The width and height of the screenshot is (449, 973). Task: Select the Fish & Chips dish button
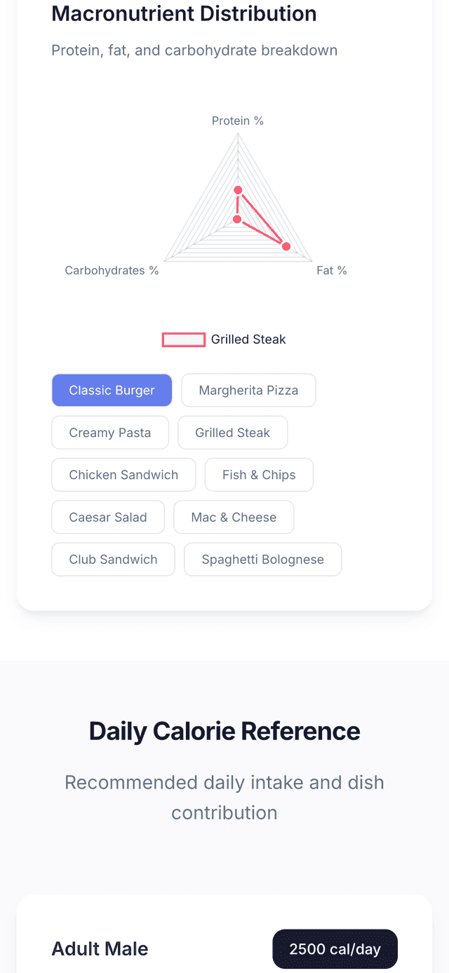(259, 475)
